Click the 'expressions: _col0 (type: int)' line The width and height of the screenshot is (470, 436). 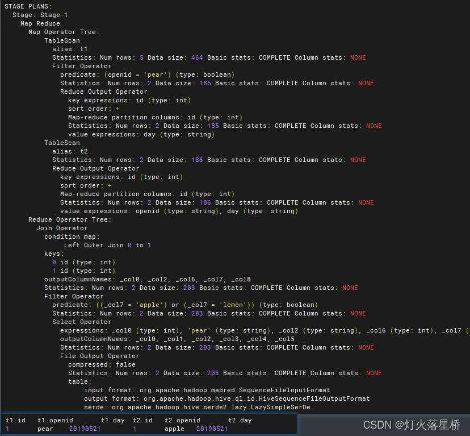(x=265, y=330)
